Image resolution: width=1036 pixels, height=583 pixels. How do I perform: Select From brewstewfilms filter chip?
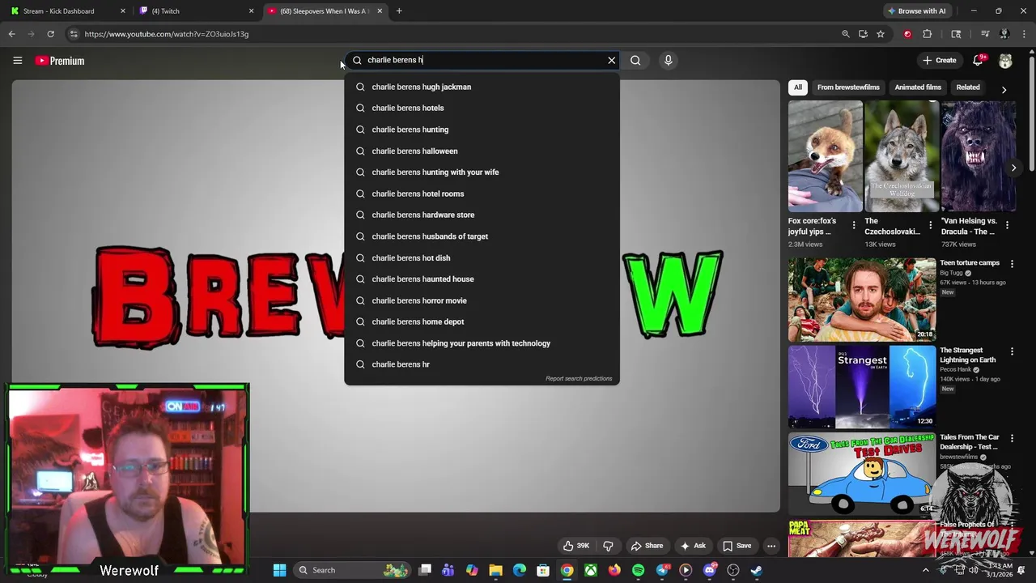[848, 87]
